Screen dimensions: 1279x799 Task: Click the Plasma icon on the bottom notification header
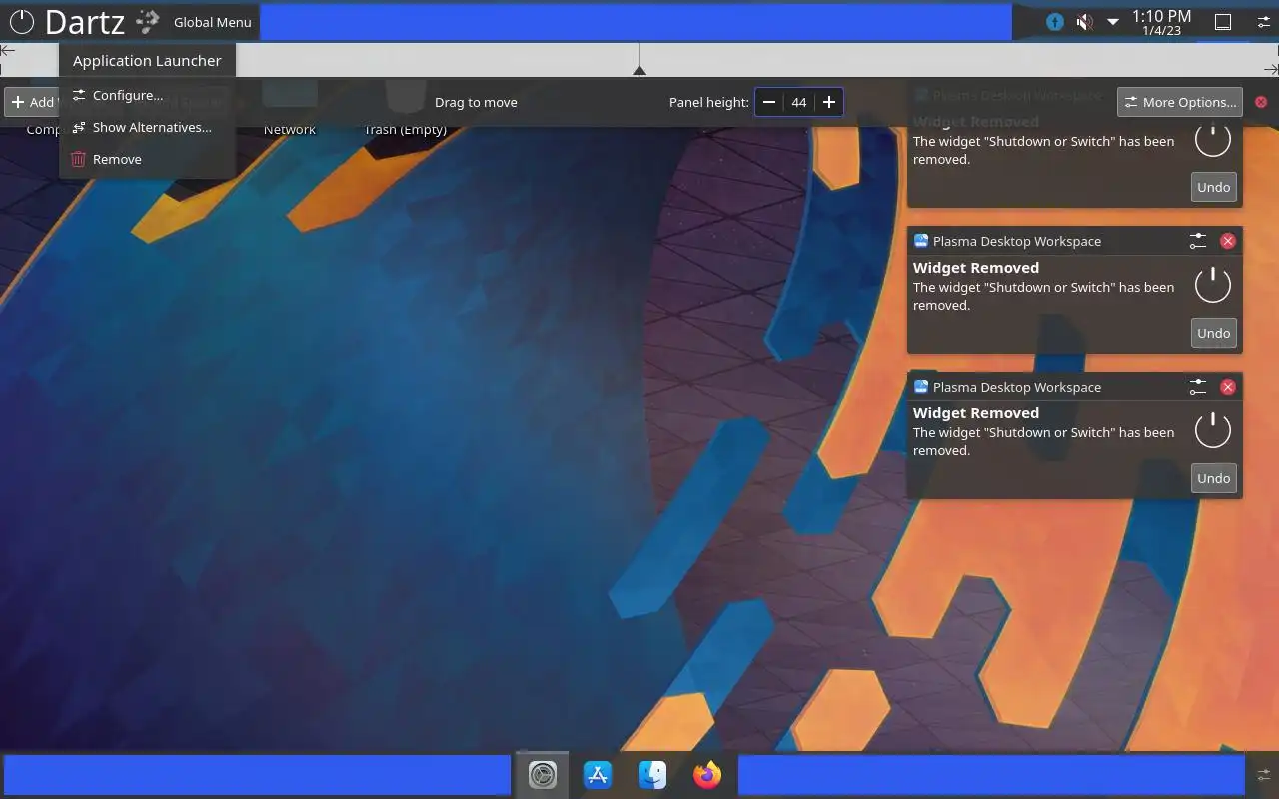[921, 387]
